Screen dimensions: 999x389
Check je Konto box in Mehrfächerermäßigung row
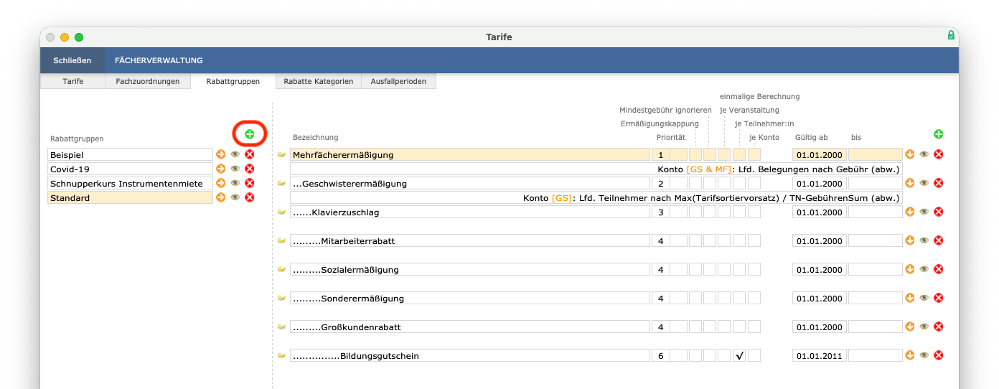coord(754,154)
